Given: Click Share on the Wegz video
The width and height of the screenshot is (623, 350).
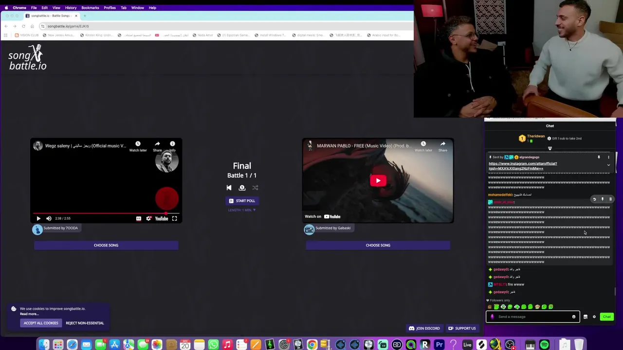Looking at the screenshot, I should [157, 146].
